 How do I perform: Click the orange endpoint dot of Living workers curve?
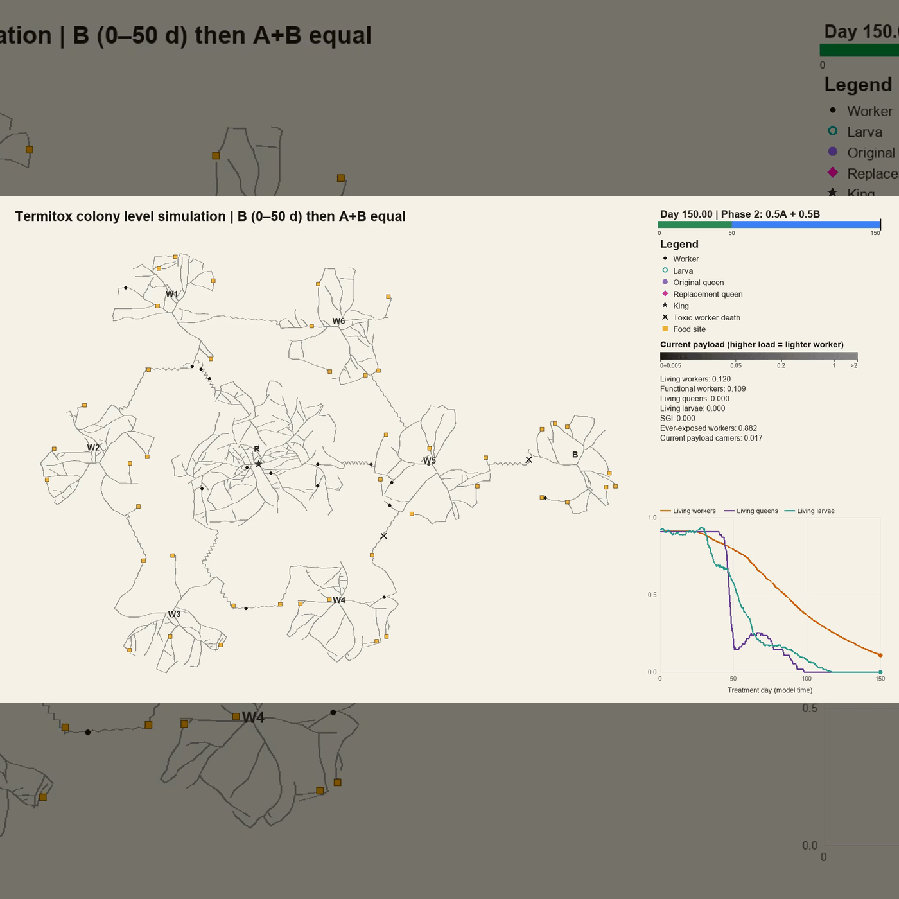880,655
